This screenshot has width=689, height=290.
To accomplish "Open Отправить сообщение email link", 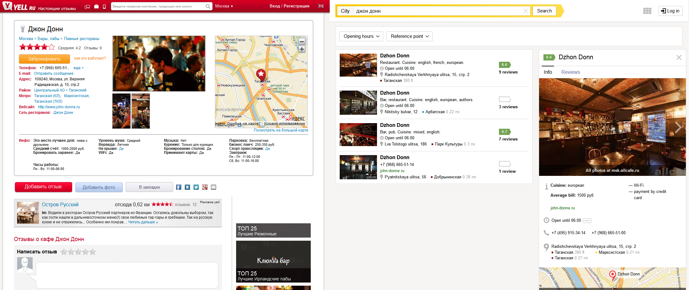I will tap(54, 74).
